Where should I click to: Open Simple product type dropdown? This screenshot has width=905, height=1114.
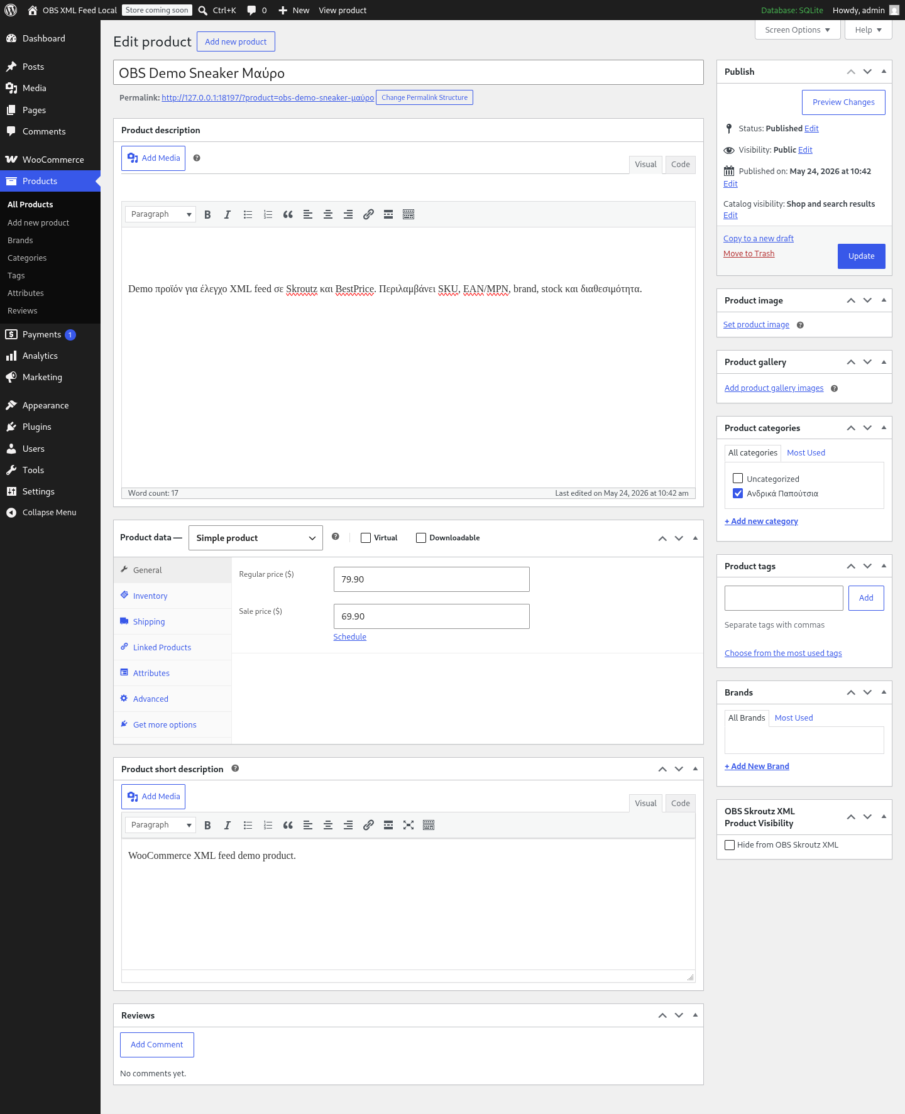pyautogui.click(x=256, y=538)
